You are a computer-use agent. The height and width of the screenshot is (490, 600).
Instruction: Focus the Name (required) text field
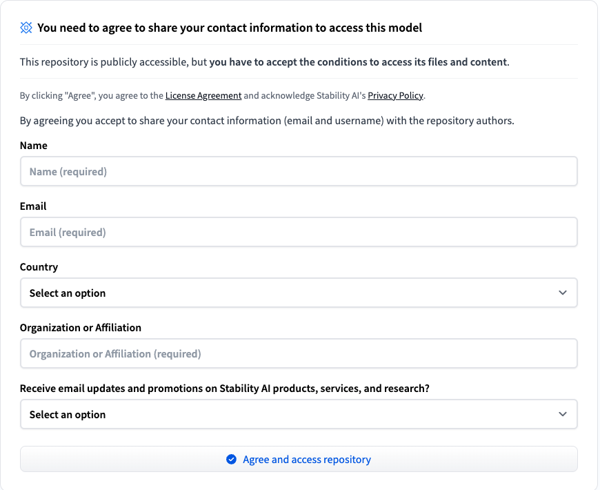(298, 172)
